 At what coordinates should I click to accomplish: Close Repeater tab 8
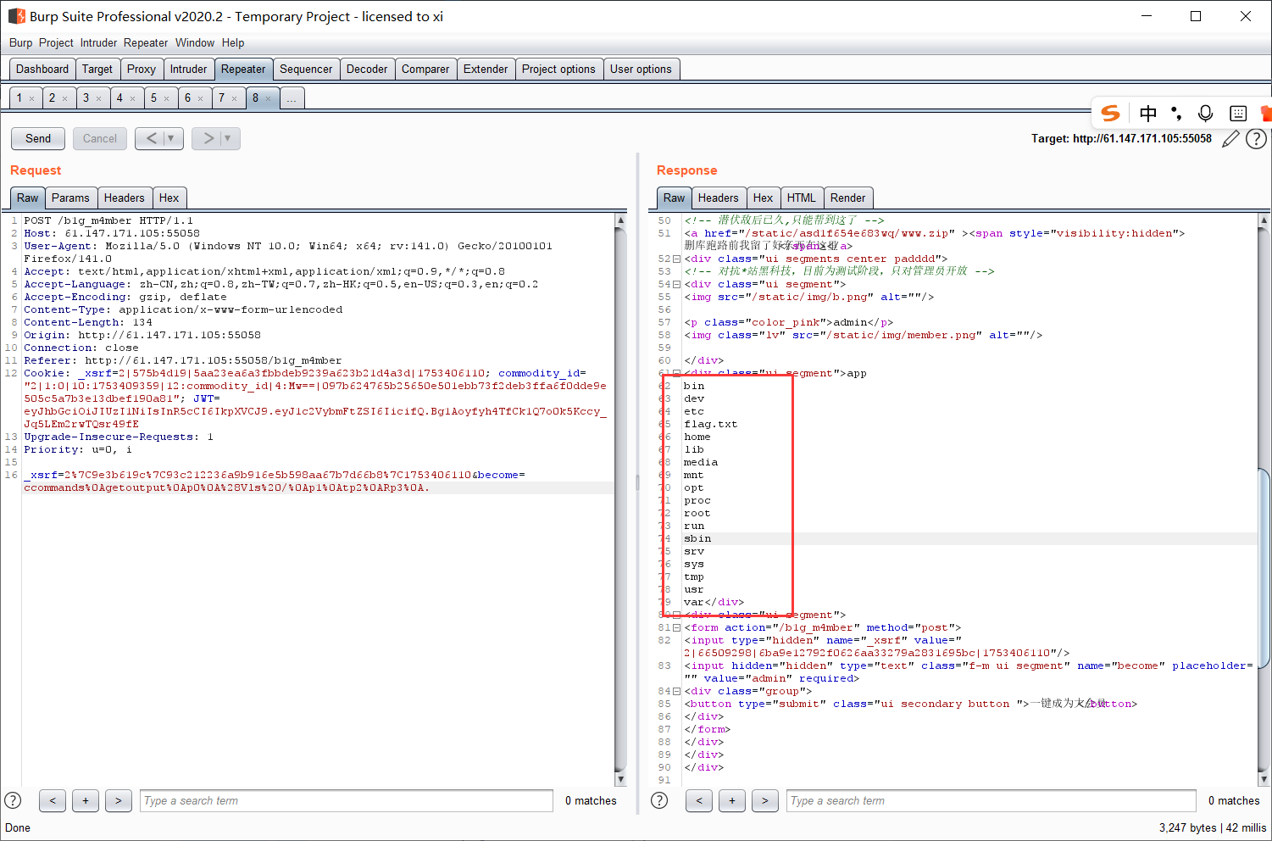click(x=268, y=98)
